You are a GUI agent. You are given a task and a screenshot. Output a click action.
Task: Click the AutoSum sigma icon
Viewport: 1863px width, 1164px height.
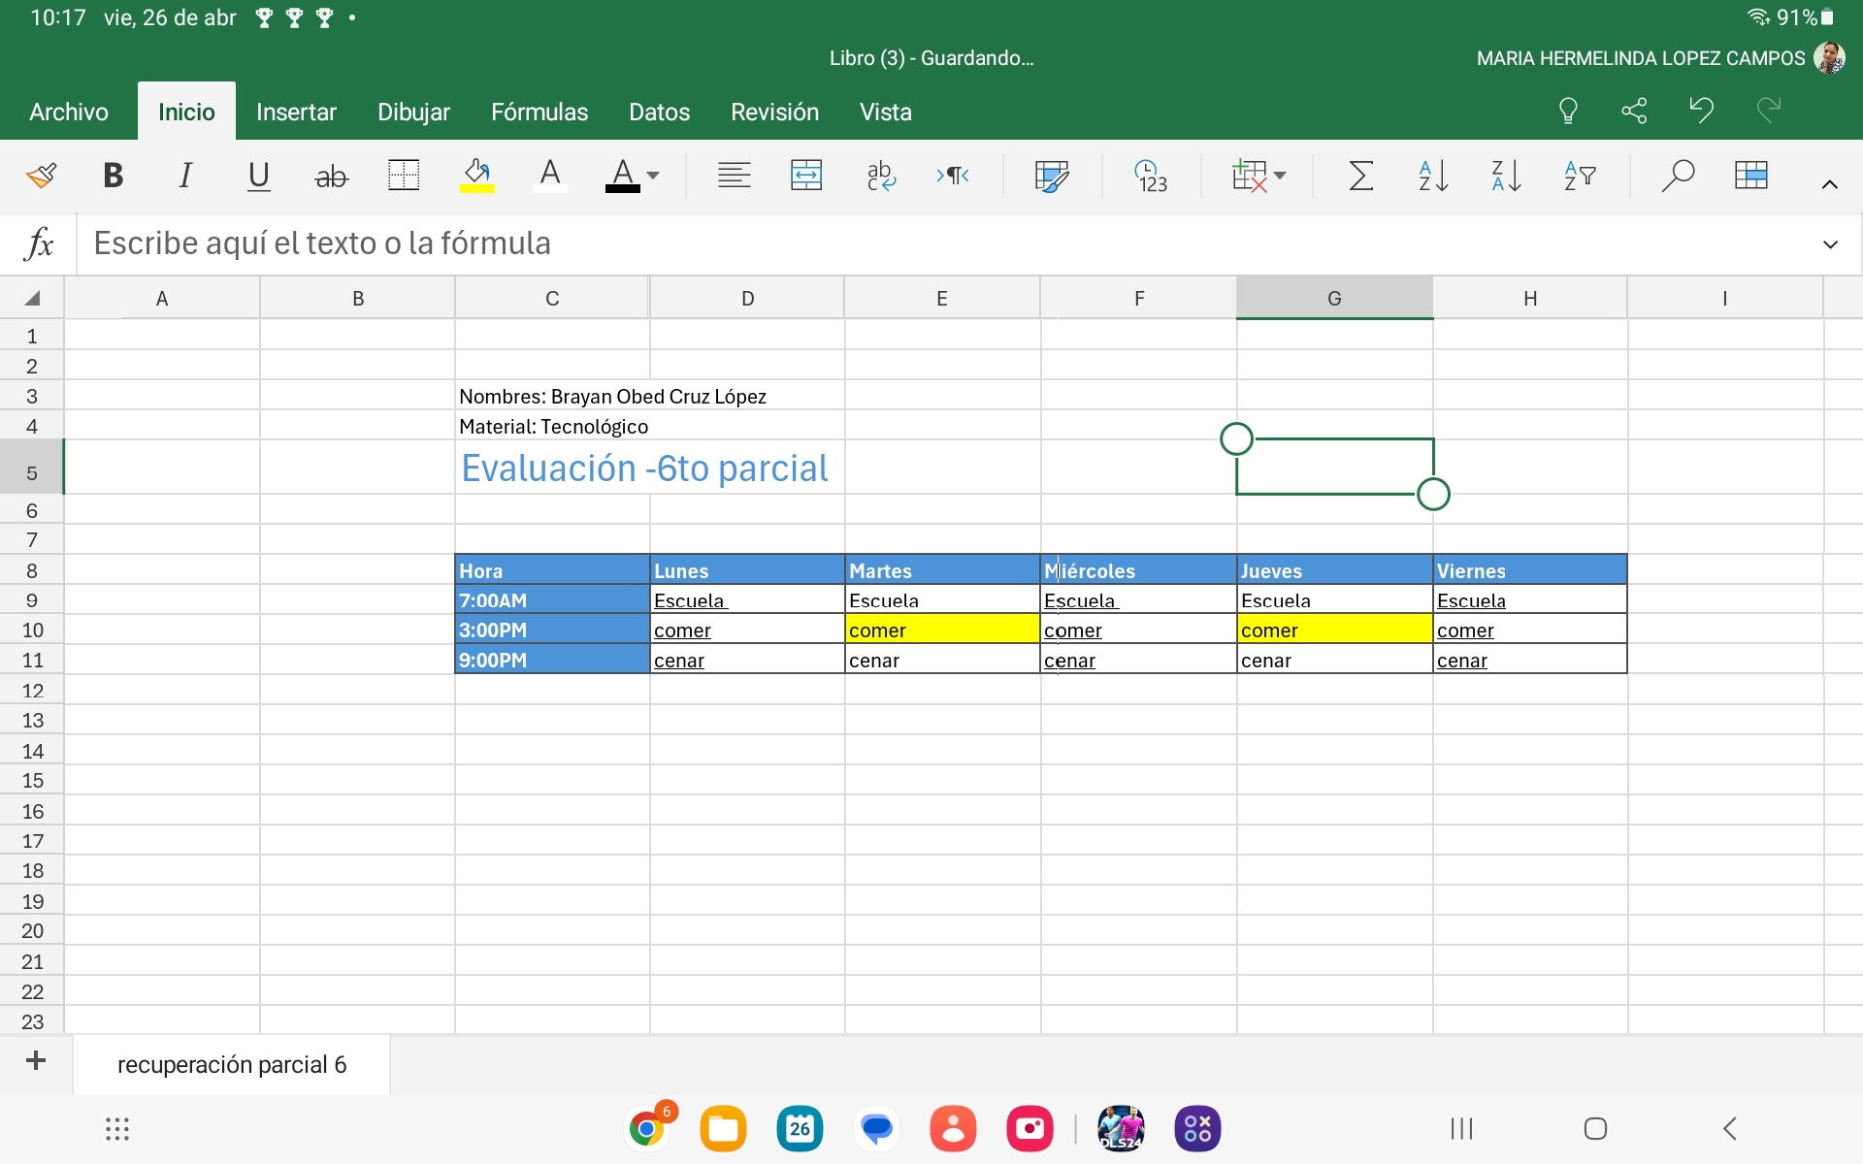[1360, 176]
